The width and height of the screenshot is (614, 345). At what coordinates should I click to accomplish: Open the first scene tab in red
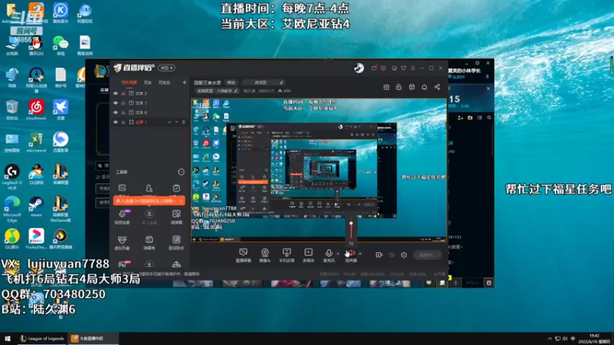click(x=129, y=83)
